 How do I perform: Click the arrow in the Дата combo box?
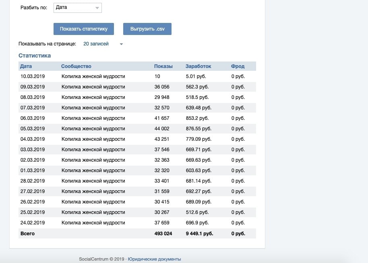tap(97, 8)
